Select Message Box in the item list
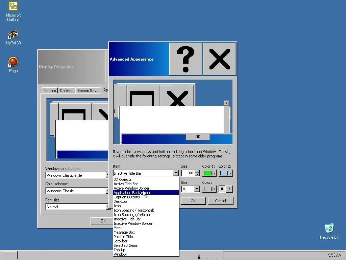346x260 pixels. point(146,232)
